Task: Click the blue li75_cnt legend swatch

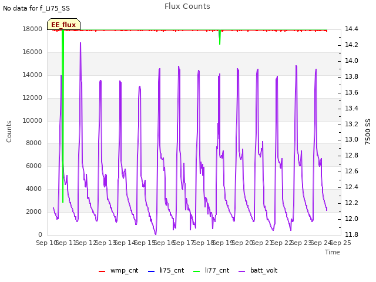Action: pos(152,271)
